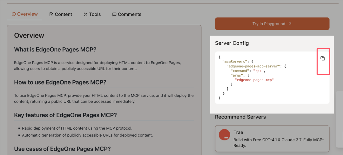Click the "edgeone-pages-mcp-server" key in config
Screen dimensions: 343x155
coord(253,66)
